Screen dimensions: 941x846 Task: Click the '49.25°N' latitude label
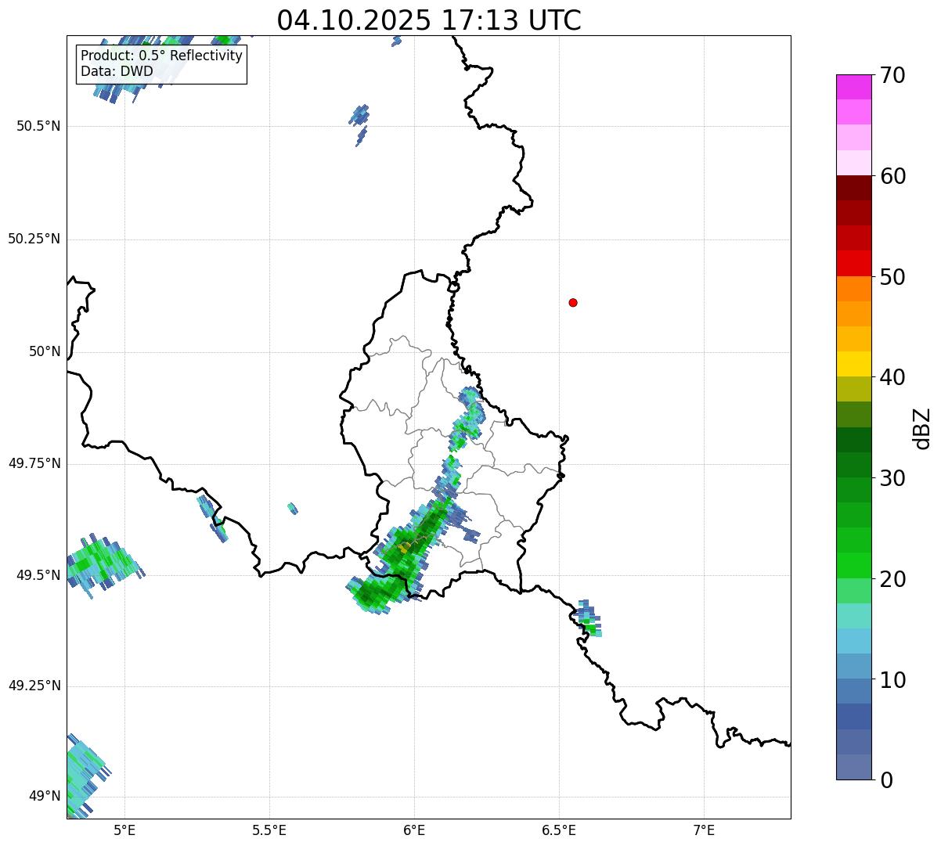coord(34,686)
